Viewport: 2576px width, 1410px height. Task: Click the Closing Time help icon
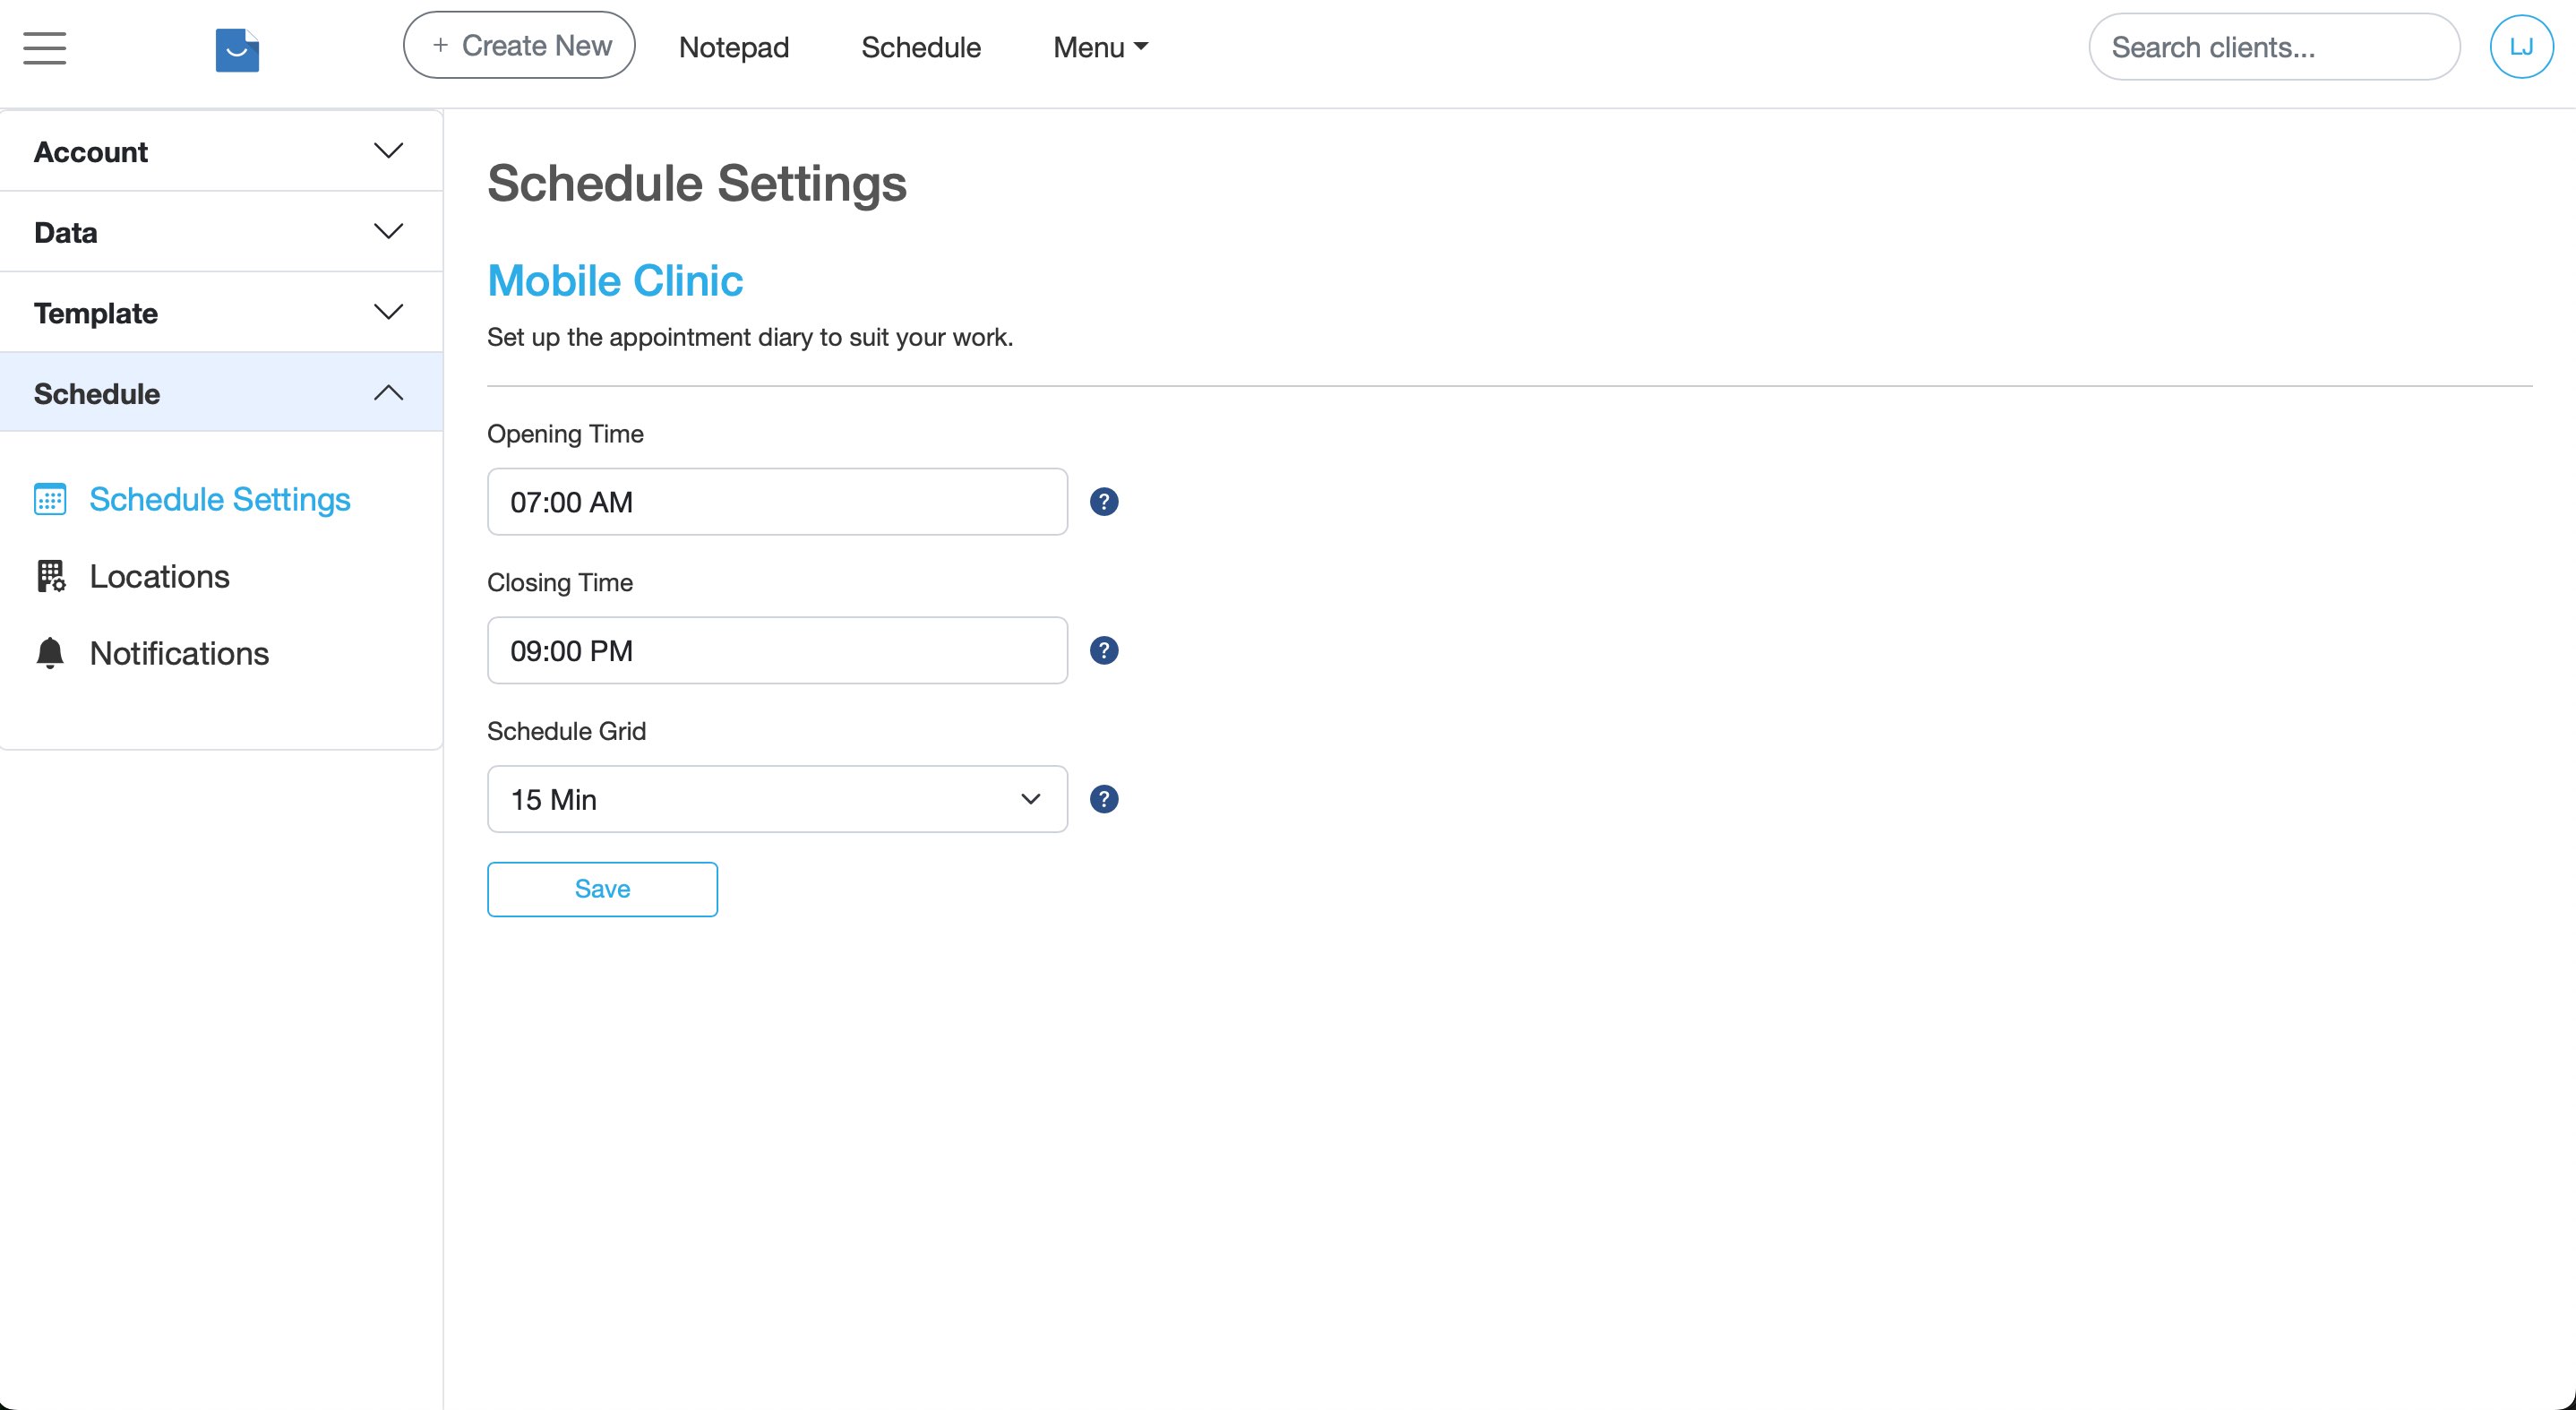click(x=1104, y=651)
